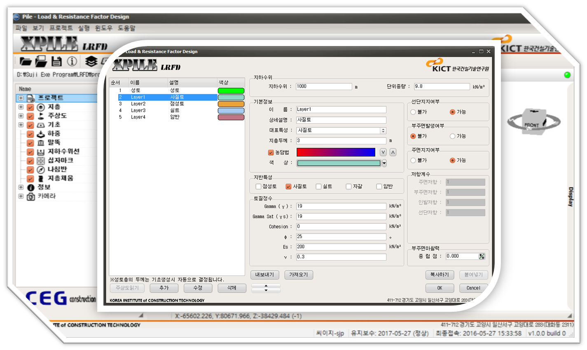Check the 암반 soil type checkbox

click(x=379, y=187)
